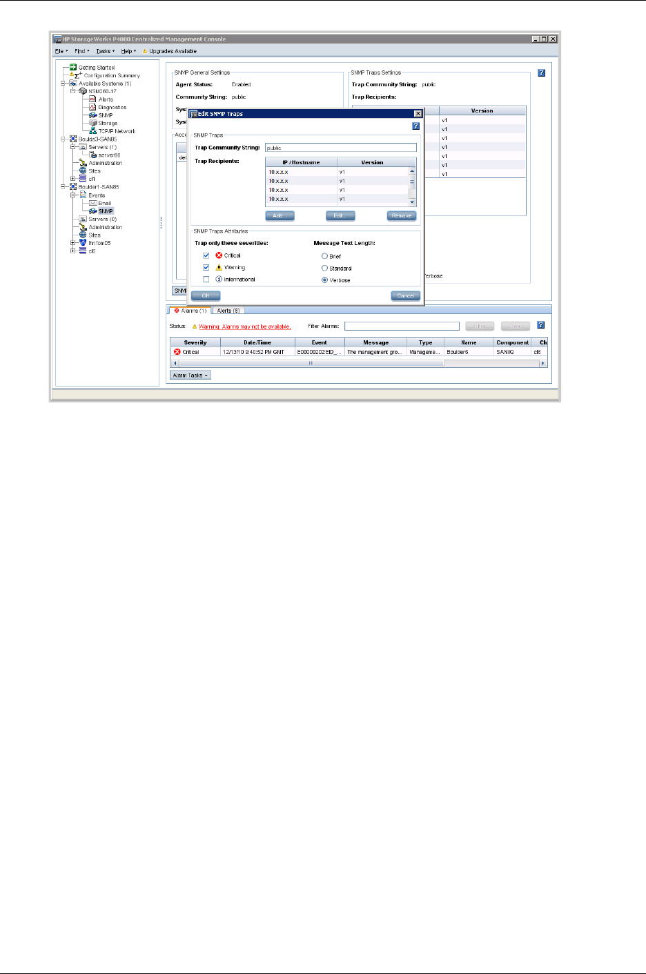
Task: Click the Servers (0) icon
Action: (x=83, y=219)
